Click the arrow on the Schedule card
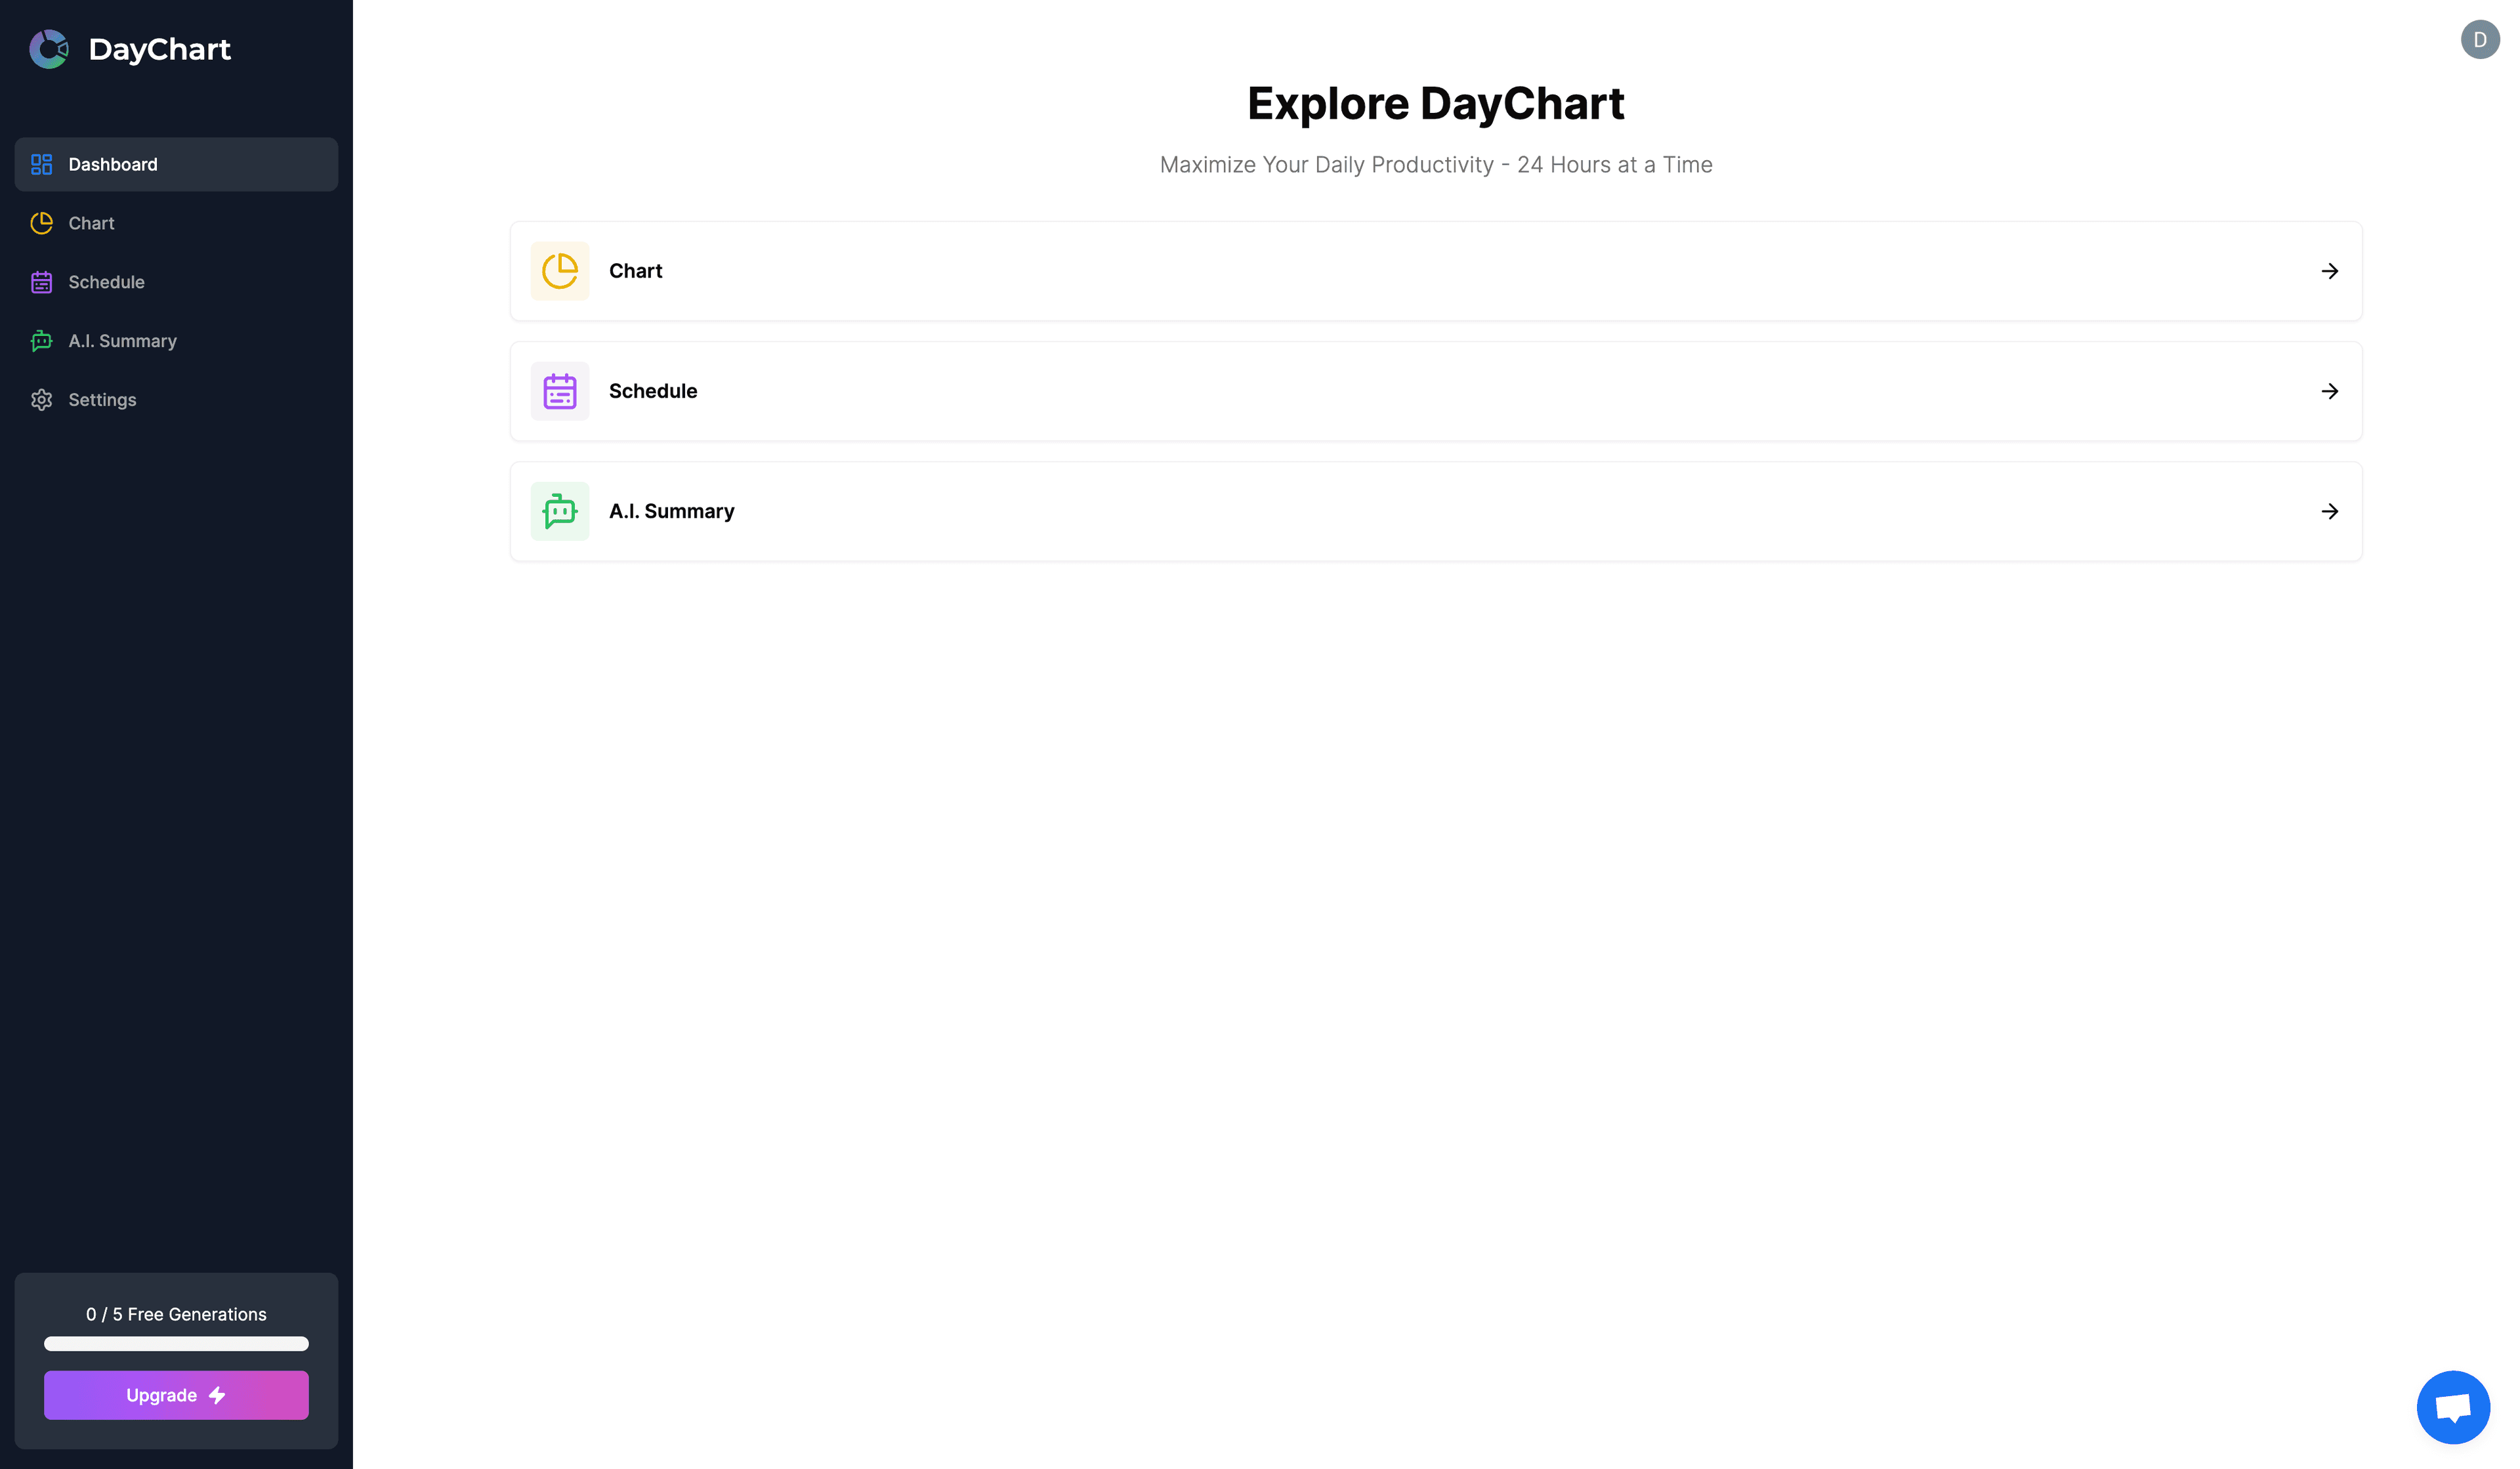This screenshot has width=2520, height=1469. coord(2329,391)
